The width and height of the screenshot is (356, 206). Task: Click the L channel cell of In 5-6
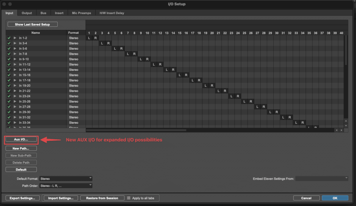click(115, 49)
